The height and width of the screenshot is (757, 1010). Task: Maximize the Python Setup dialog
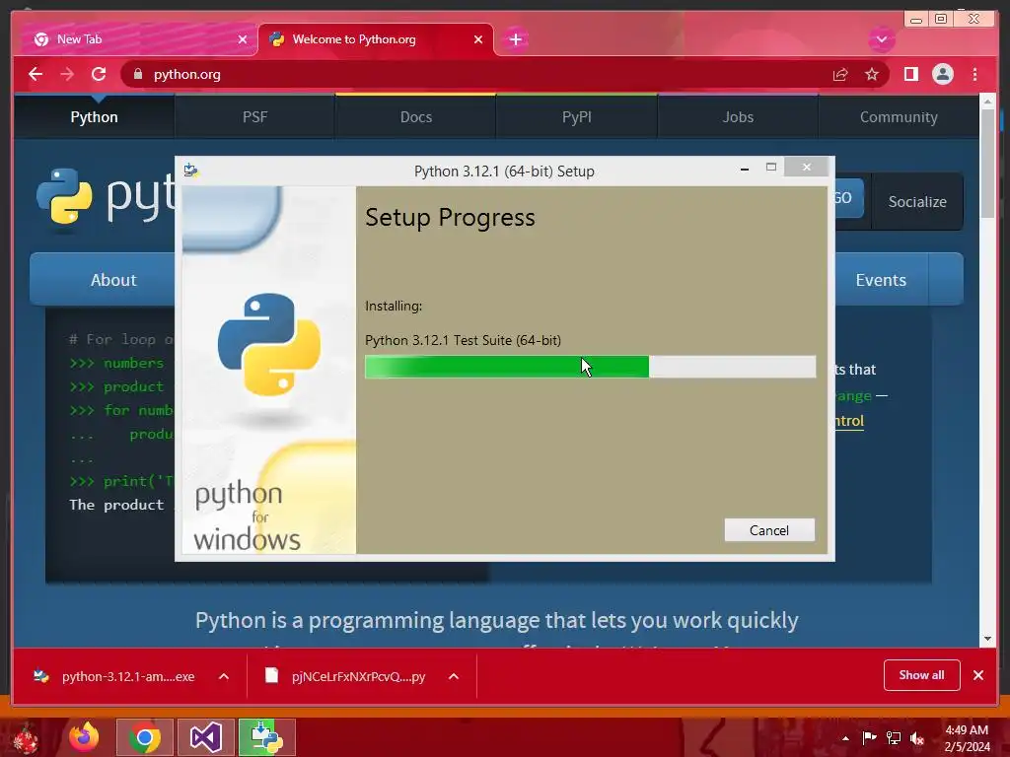point(771,168)
